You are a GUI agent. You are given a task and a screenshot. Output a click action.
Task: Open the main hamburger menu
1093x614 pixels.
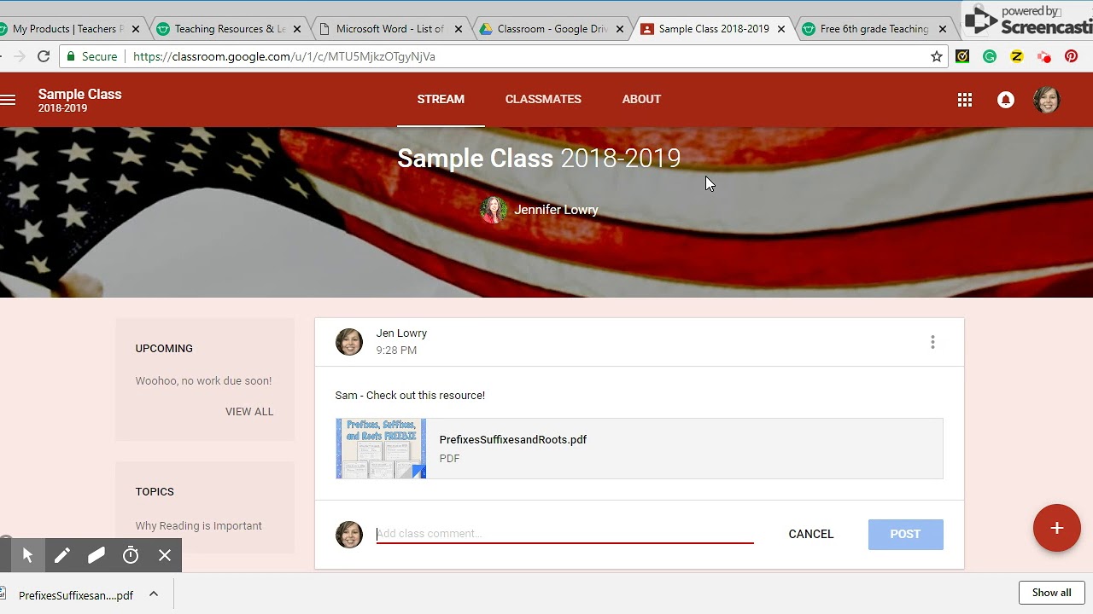(x=8, y=100)
